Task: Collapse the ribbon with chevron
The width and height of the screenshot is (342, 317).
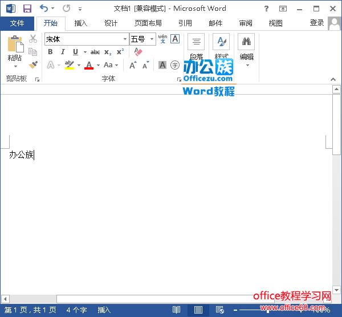Action: (x=333, y=79)
